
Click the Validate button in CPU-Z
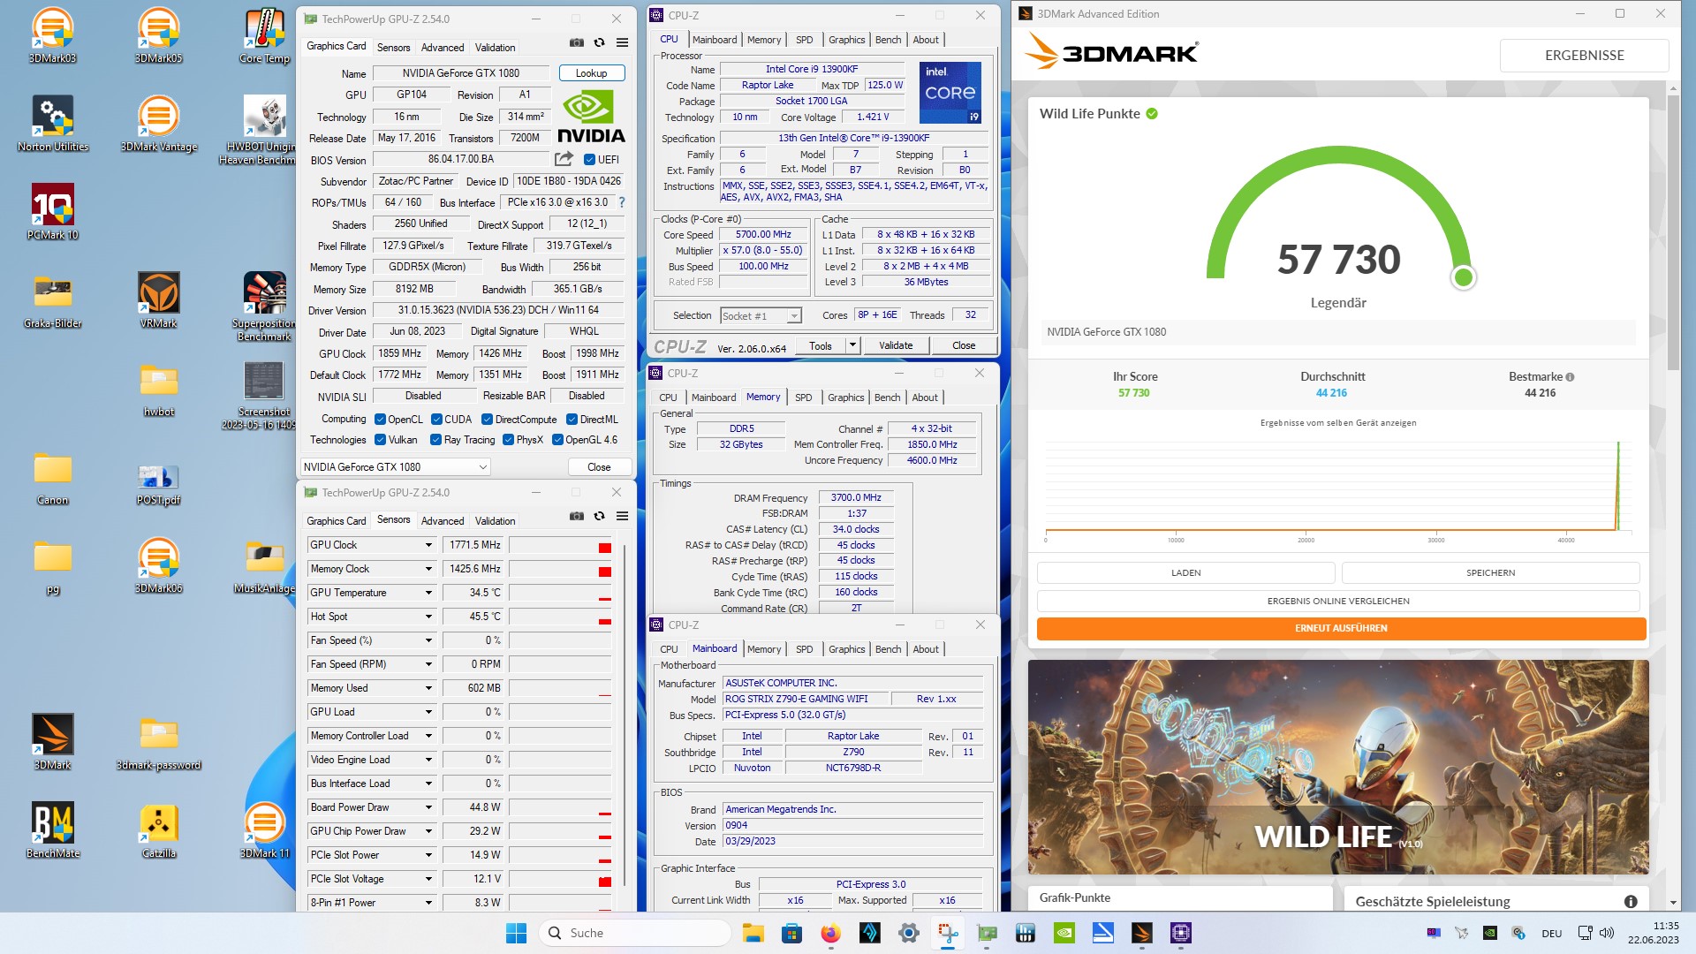click(x=896, y=345)
